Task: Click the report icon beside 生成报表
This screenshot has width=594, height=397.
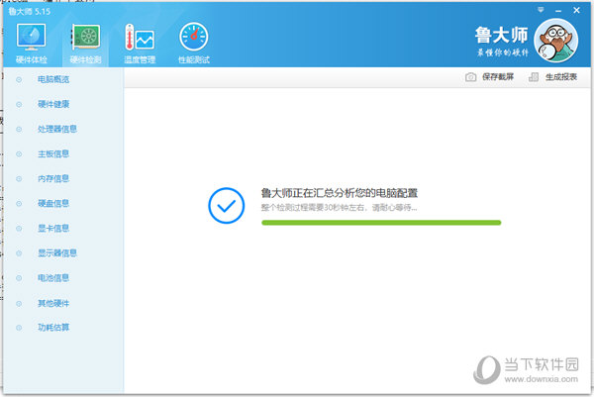Action: pyautogui.click(x=534, y=77)
